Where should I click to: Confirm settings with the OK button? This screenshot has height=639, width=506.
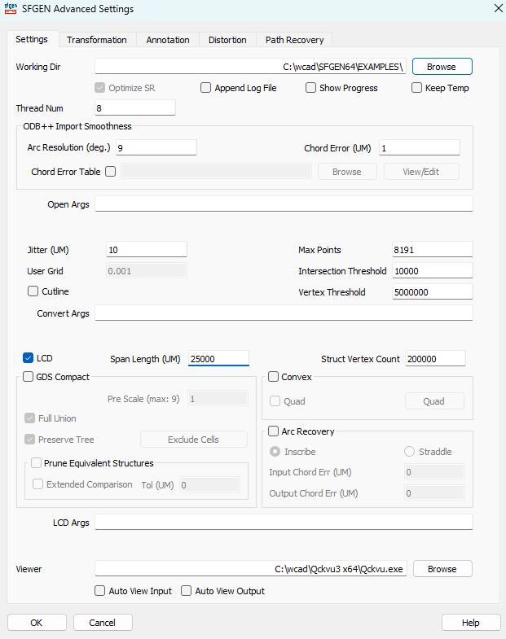click(37, 622)
